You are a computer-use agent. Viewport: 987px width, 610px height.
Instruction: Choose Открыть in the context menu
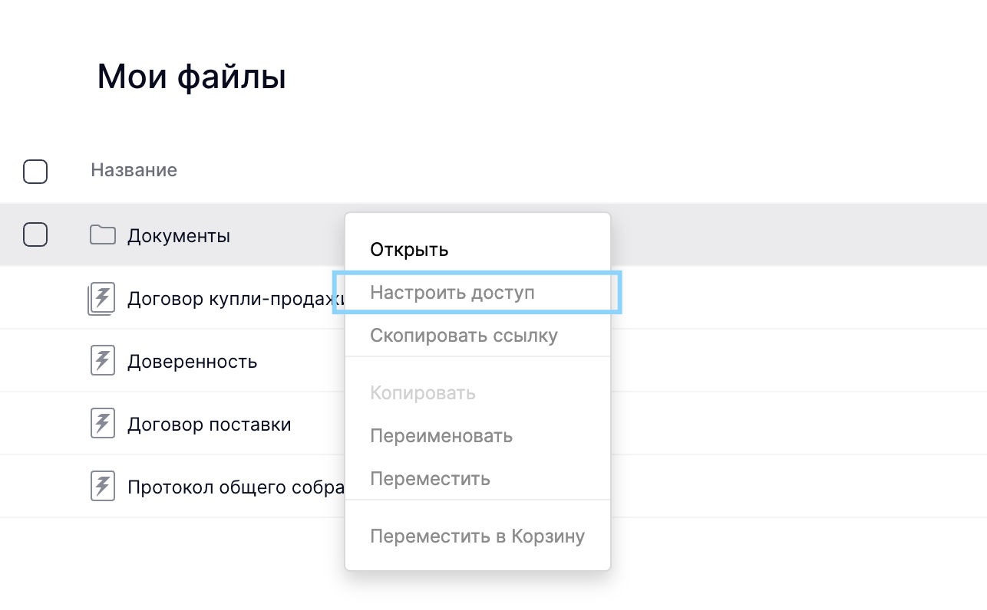(409, 250)
